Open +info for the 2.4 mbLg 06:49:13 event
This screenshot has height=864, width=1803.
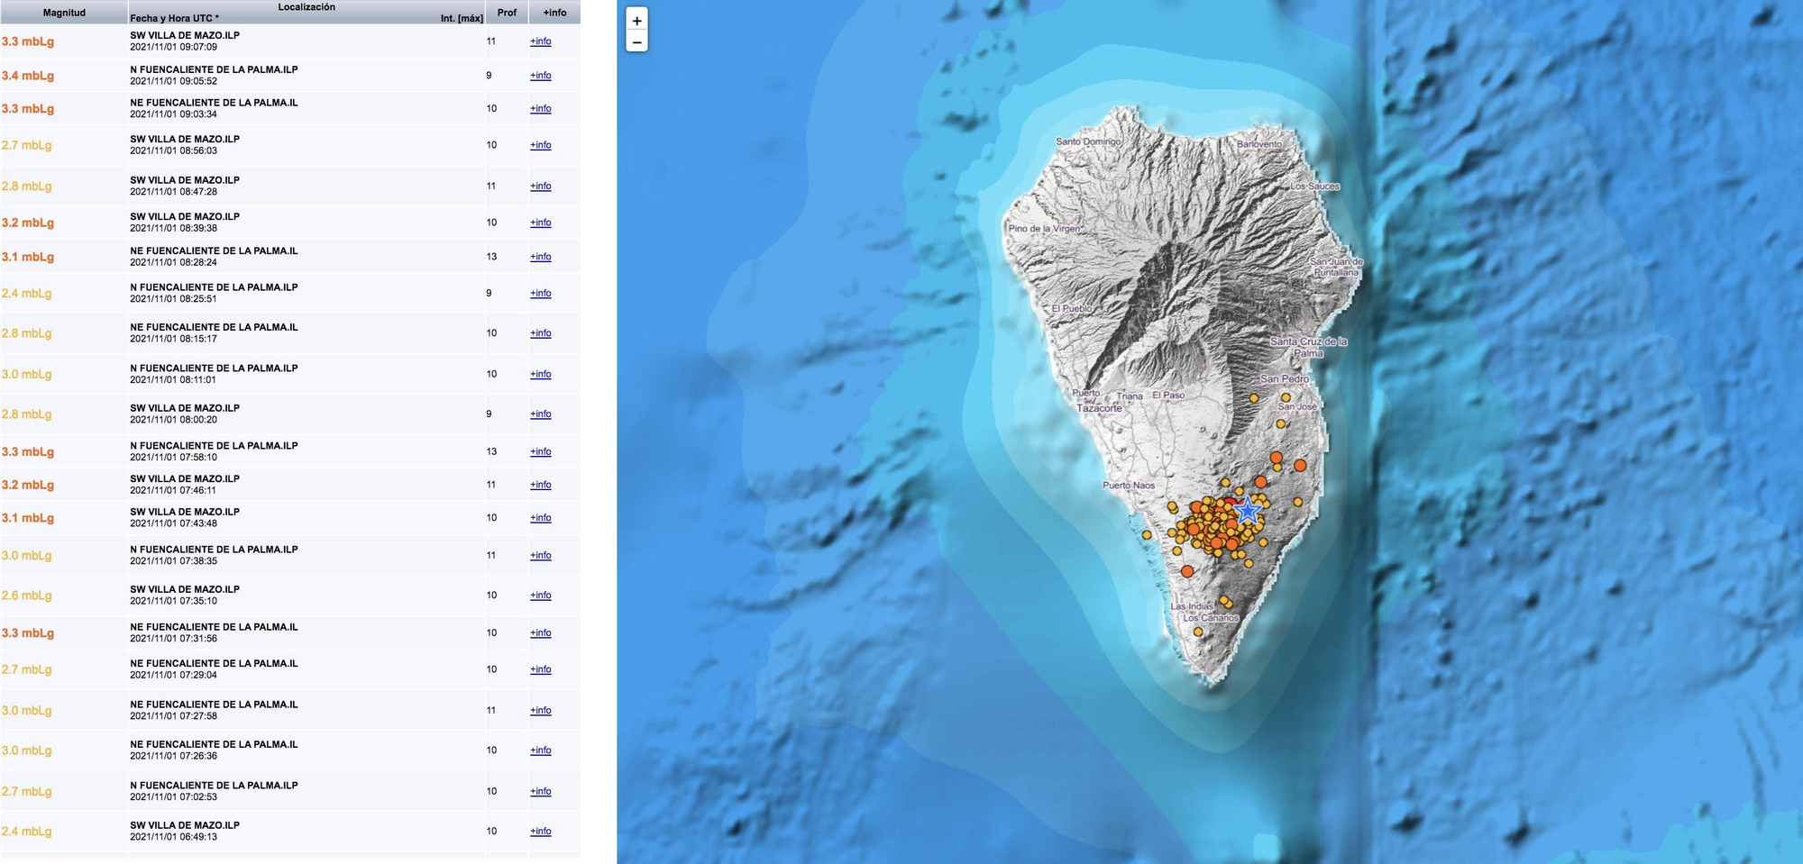541,831
